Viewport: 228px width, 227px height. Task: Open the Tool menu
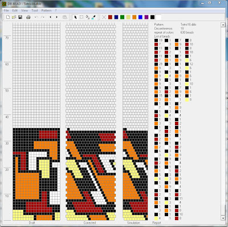pos(35,10)
